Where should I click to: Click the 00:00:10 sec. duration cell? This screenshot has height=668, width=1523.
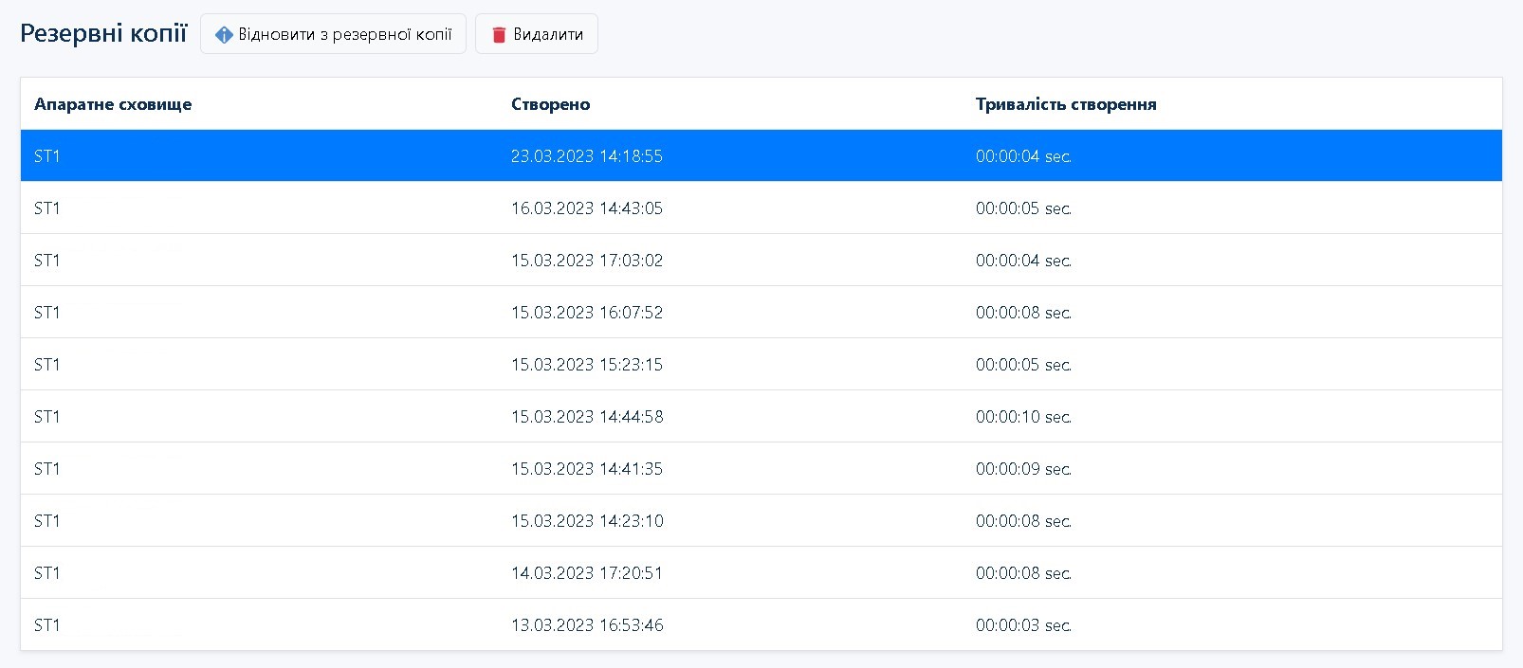1023,417
